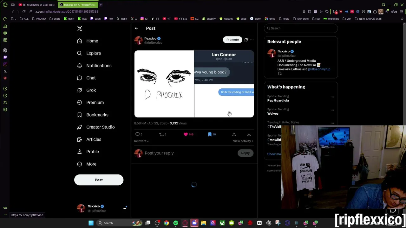This screenshot has height=228, width=406.
Task: Open options for #TheValley trend
Action: tap(332, 123)
